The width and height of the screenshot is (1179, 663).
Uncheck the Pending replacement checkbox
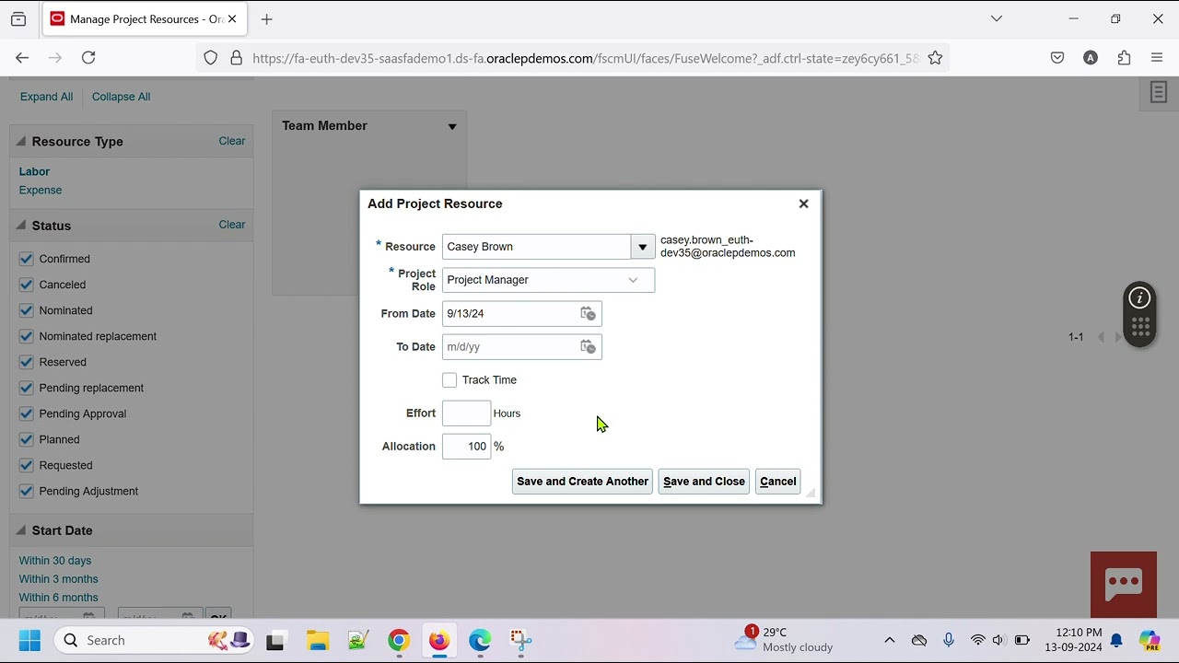[26, 388]
